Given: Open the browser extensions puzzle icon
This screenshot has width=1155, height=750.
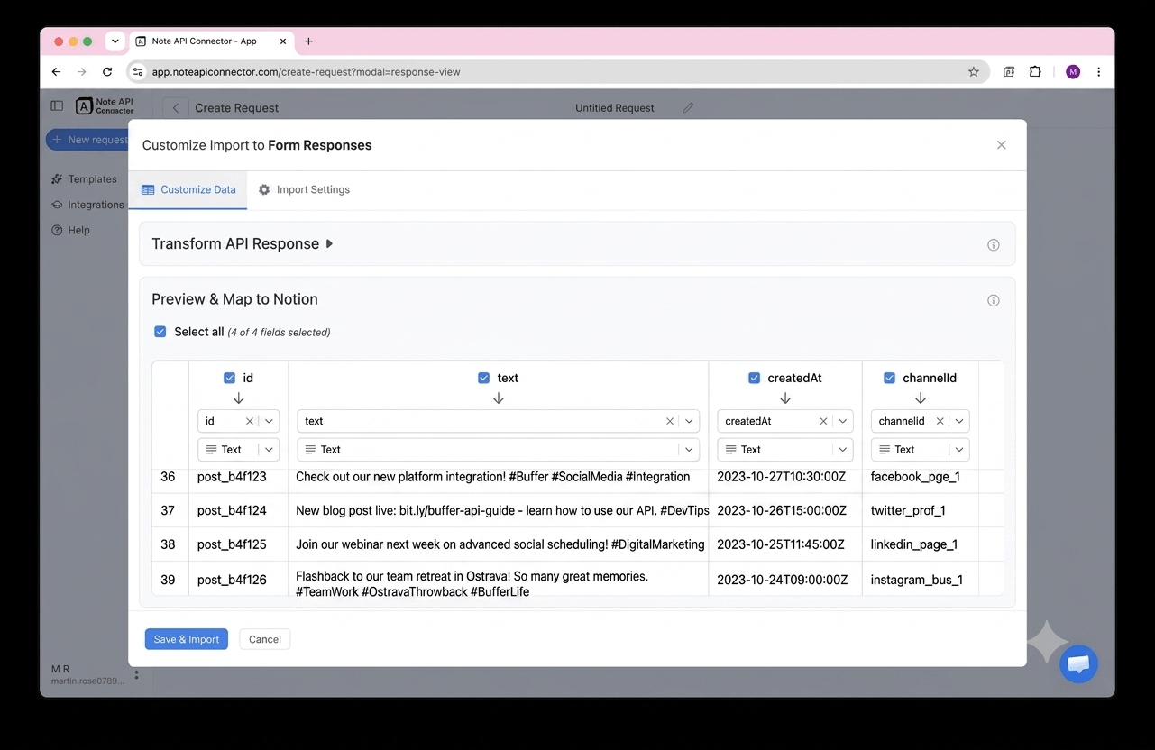Looking at the screenshot, I should point(1035,72).
